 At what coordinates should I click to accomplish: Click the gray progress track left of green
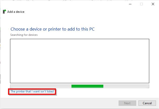pos(41,86)
